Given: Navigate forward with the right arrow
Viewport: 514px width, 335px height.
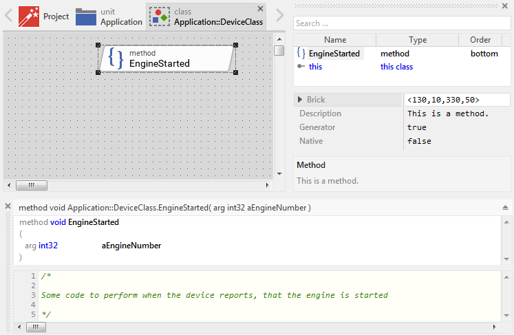Looking at the screenshot, I should 279,16.
